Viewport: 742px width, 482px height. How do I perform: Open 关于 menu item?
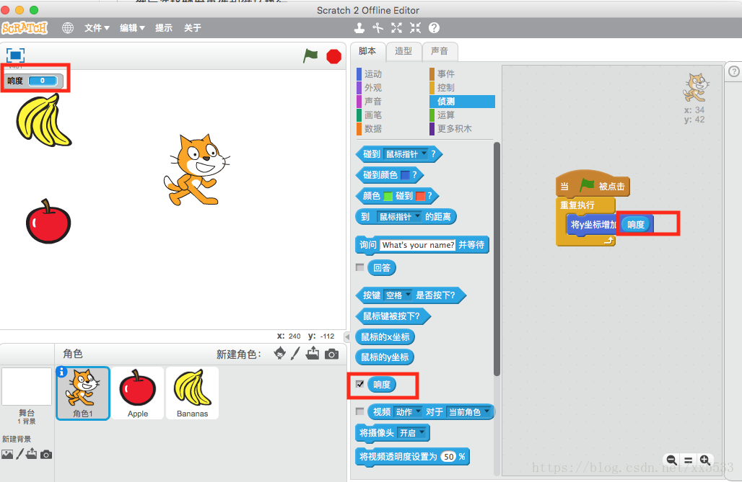193,28
